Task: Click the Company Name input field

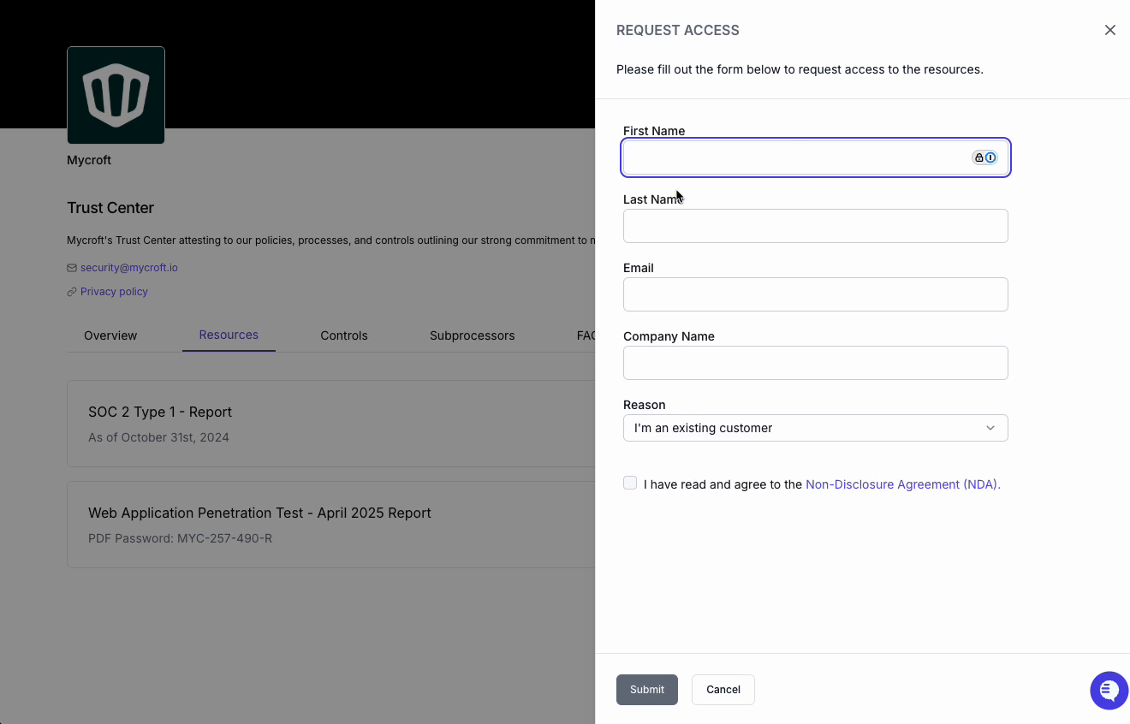Action: coord(815,363)
